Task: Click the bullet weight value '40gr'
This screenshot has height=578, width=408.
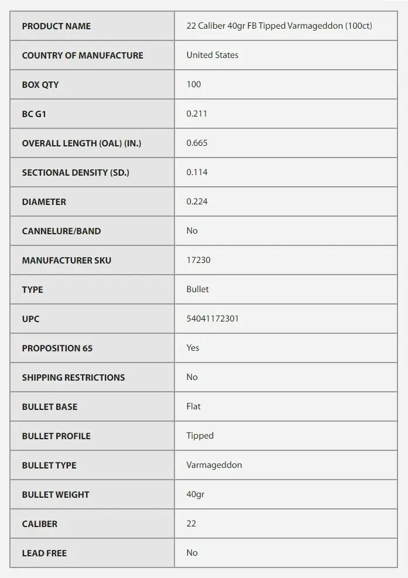Action: click(x=195, y=494)
